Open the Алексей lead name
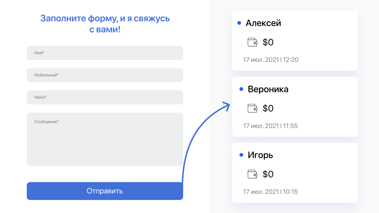The width and height of the screenshot is (379, 213). tap(263, 23)
